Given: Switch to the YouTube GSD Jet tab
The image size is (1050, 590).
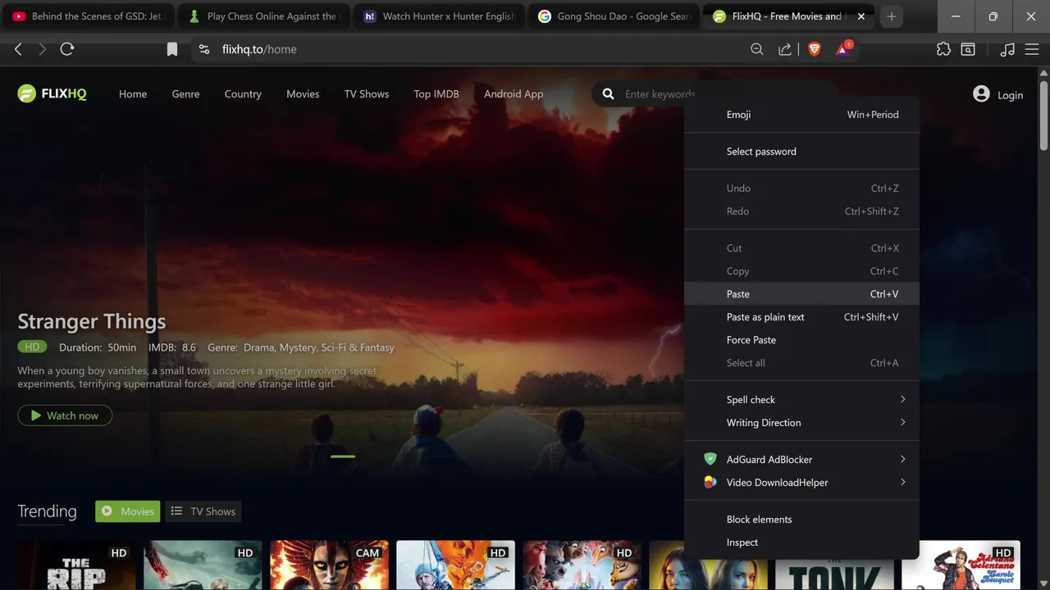Looking at the screenshot, I should [x=89, y=16].
